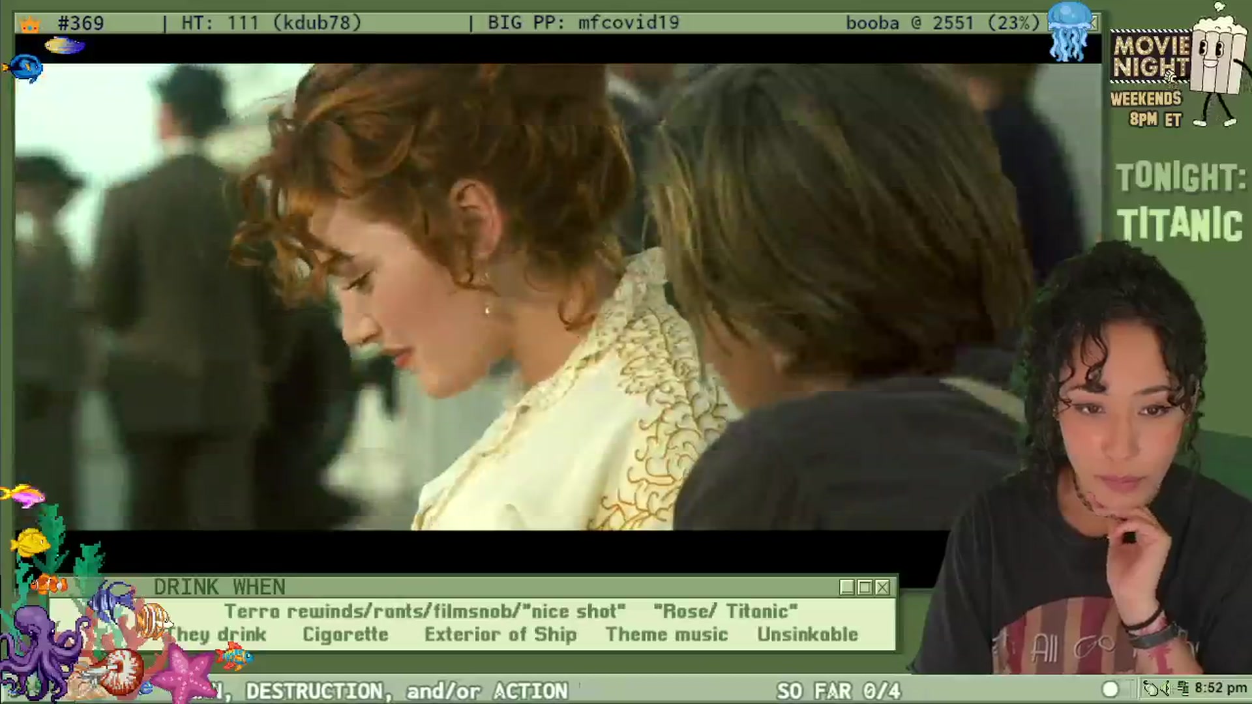Click the "Exterior of Ship" rule
Image resolution: width=1252 pixels, height=704 pixels.
[500, 635]
